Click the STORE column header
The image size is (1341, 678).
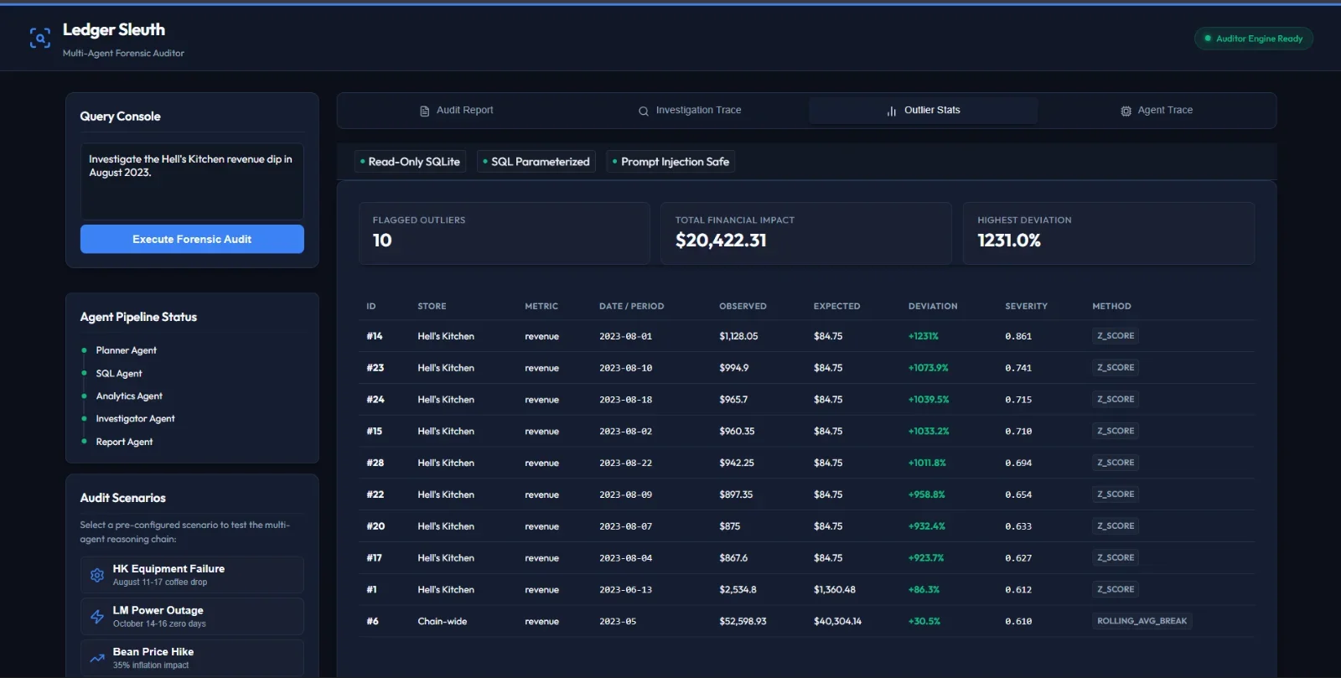click(x=432, y=307)
